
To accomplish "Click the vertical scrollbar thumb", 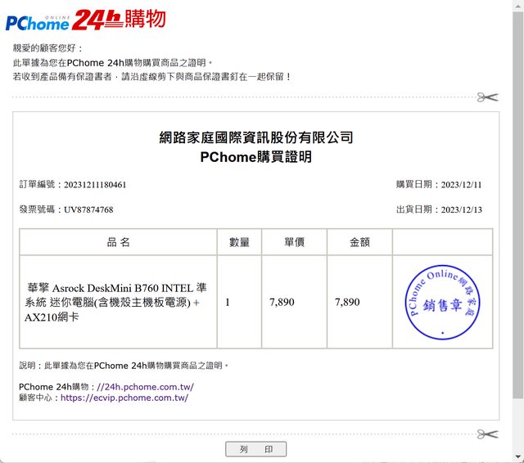I will click(x=517, y=205).
